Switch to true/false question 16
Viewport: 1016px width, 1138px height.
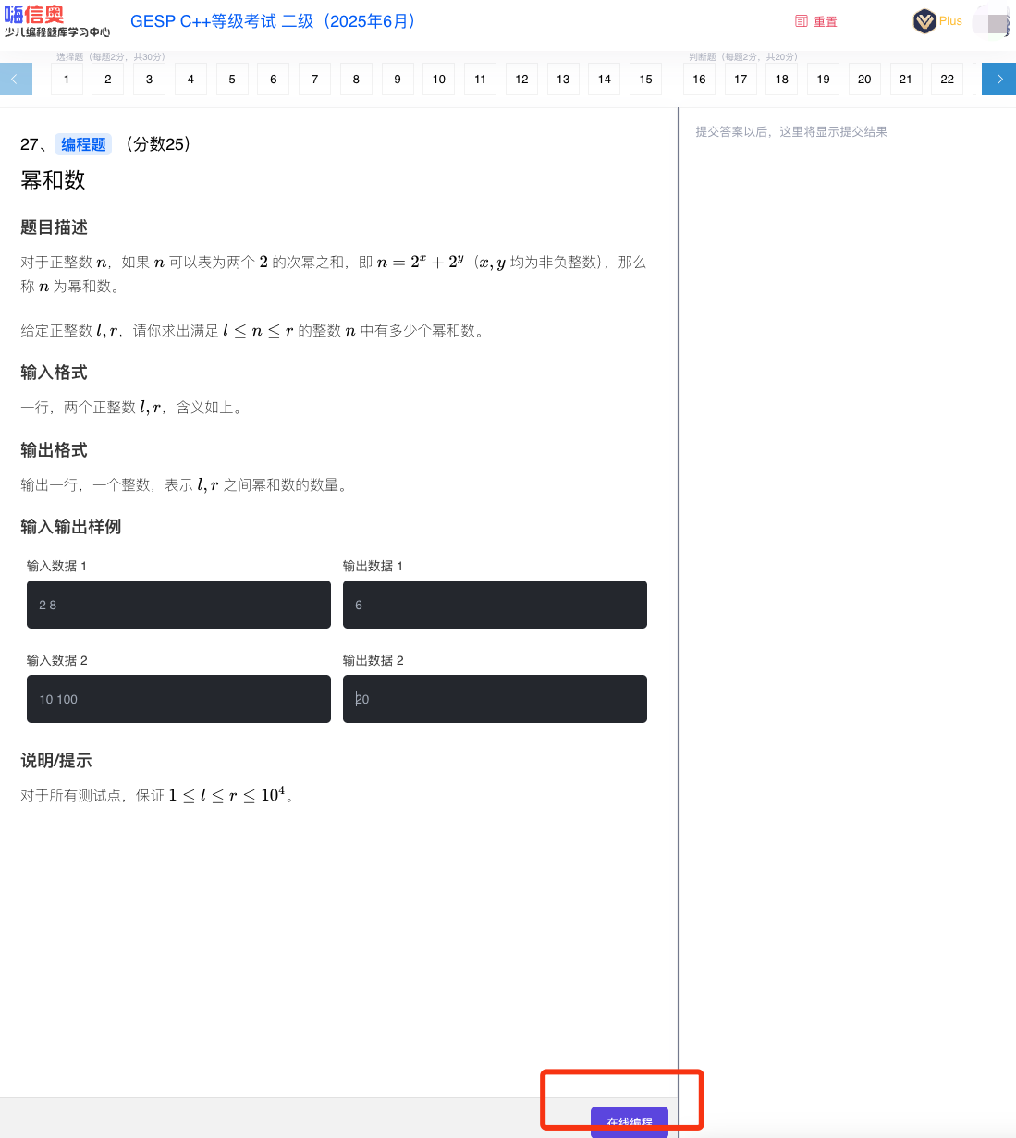coord(700,80)
